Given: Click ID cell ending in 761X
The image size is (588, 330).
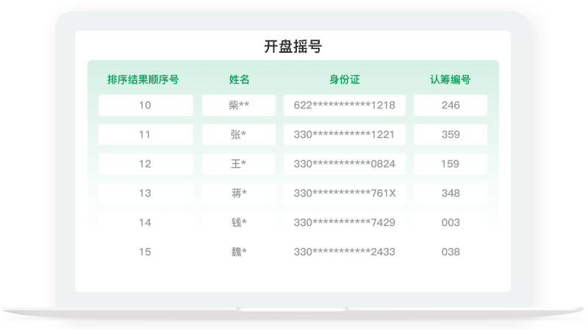Looking at the screenshot, I should pyautogui.click(x=344, y=193).
